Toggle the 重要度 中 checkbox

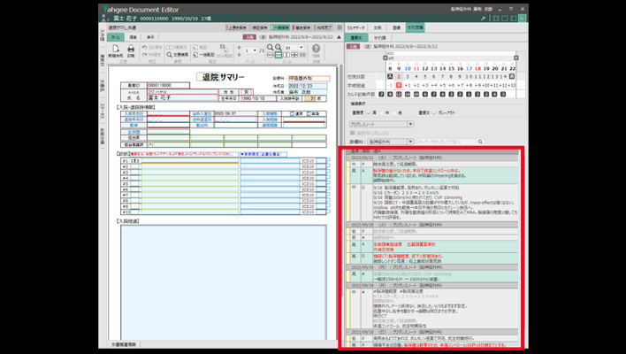pos(382,113)
